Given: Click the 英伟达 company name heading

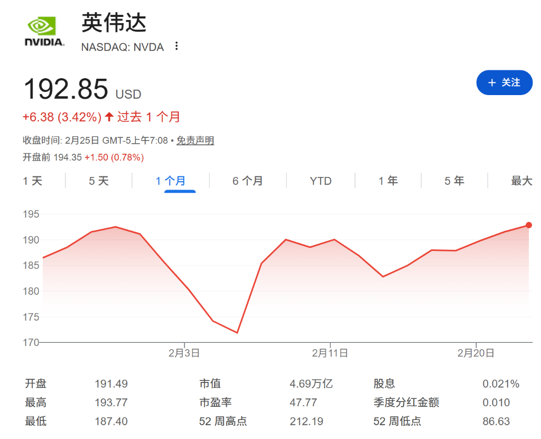Looking at the screenshot, I should [x=114, y=23].
